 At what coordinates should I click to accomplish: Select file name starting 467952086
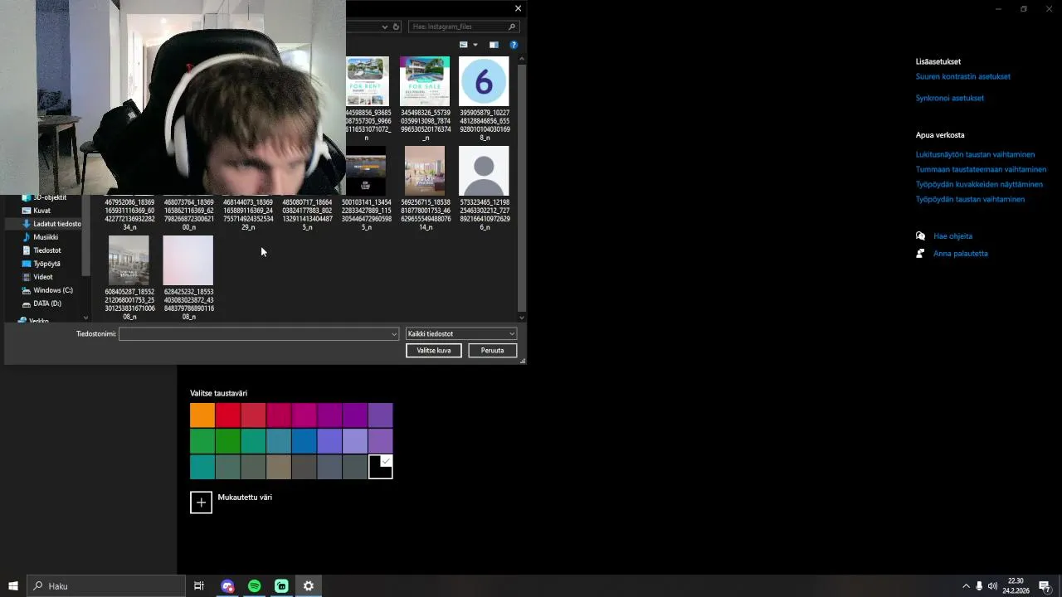(129, 215)
